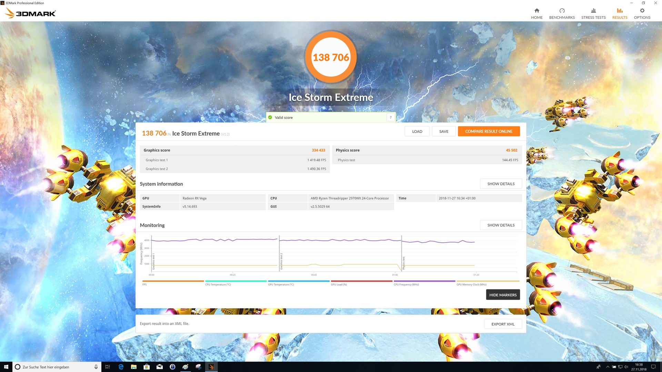Open the Options gear menu
This screenshot has height=372, width=662.
(x=642, y=14)
